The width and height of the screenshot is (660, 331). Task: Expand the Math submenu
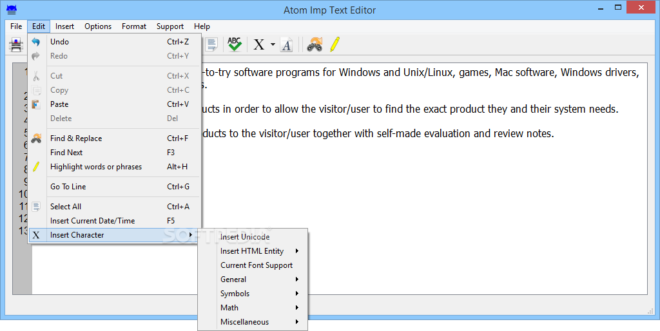[253, 308]
